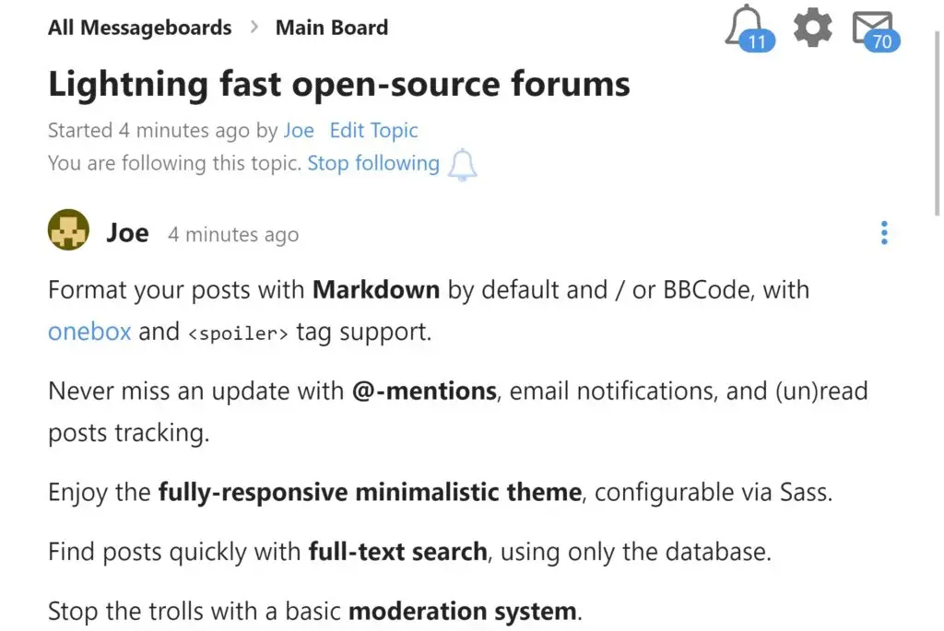Open the onebox link in the post
Screen dimensions: 944x631
pos(89,332)
